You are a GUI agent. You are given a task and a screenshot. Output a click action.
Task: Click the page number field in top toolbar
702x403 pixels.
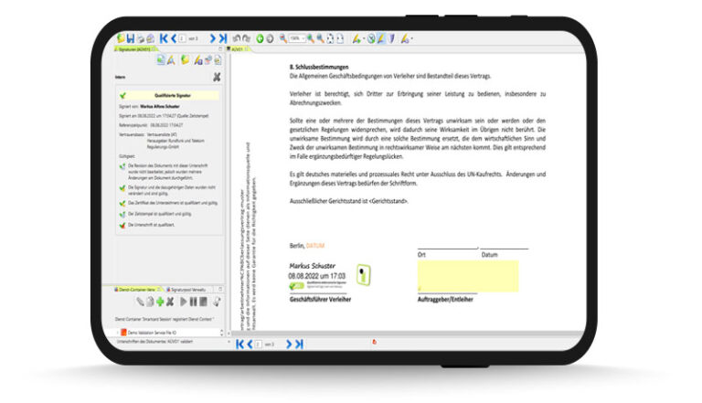[183, 38]
